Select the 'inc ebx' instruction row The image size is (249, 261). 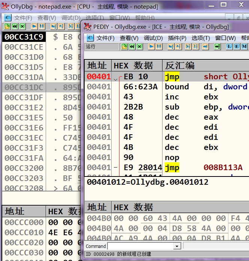[167, 97]
